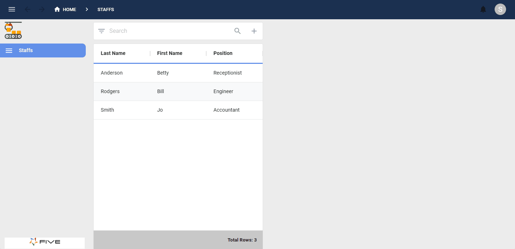Select the Smith cell
This screenshot has height=249, width=515.
point(107,110)
